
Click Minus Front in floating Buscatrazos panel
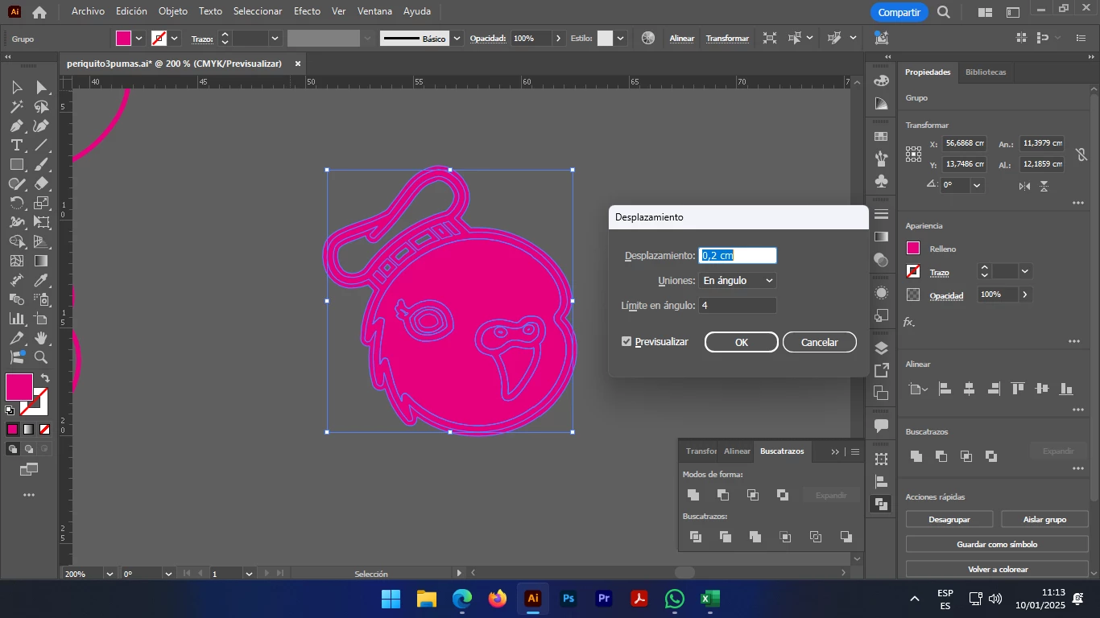[x=723, y=495]
